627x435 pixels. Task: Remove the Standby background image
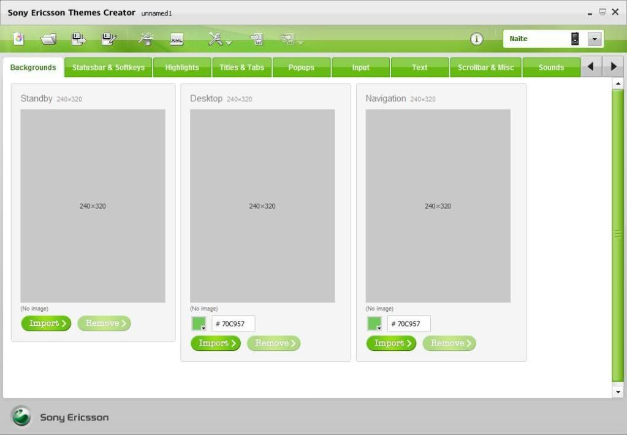(x=104, y=323)
